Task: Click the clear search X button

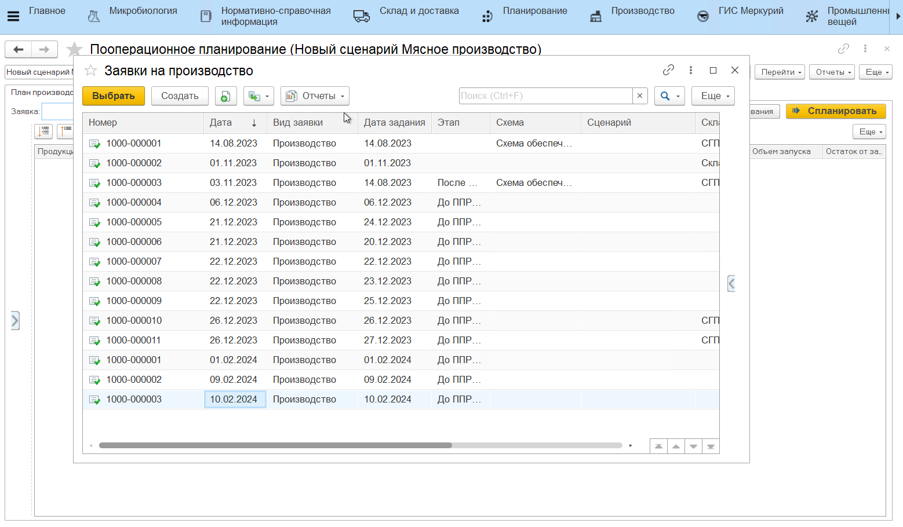Action: coord(640,96)
